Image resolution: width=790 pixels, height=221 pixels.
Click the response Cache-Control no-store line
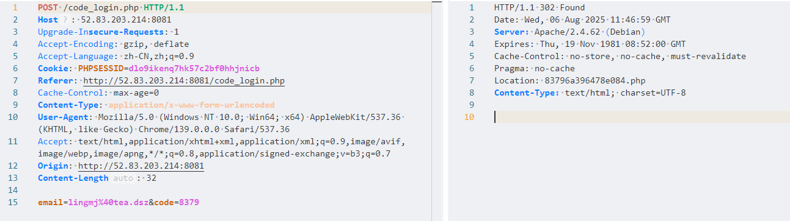620,56
